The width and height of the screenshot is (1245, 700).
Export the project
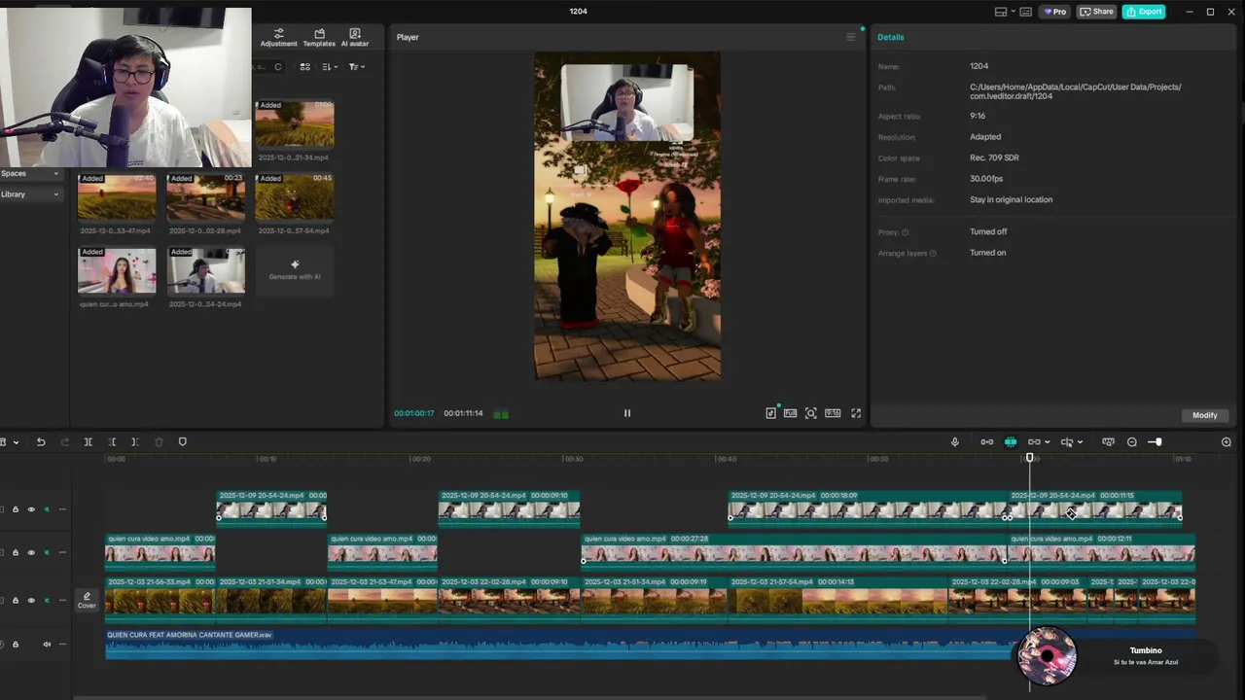tap(1144, 12)
